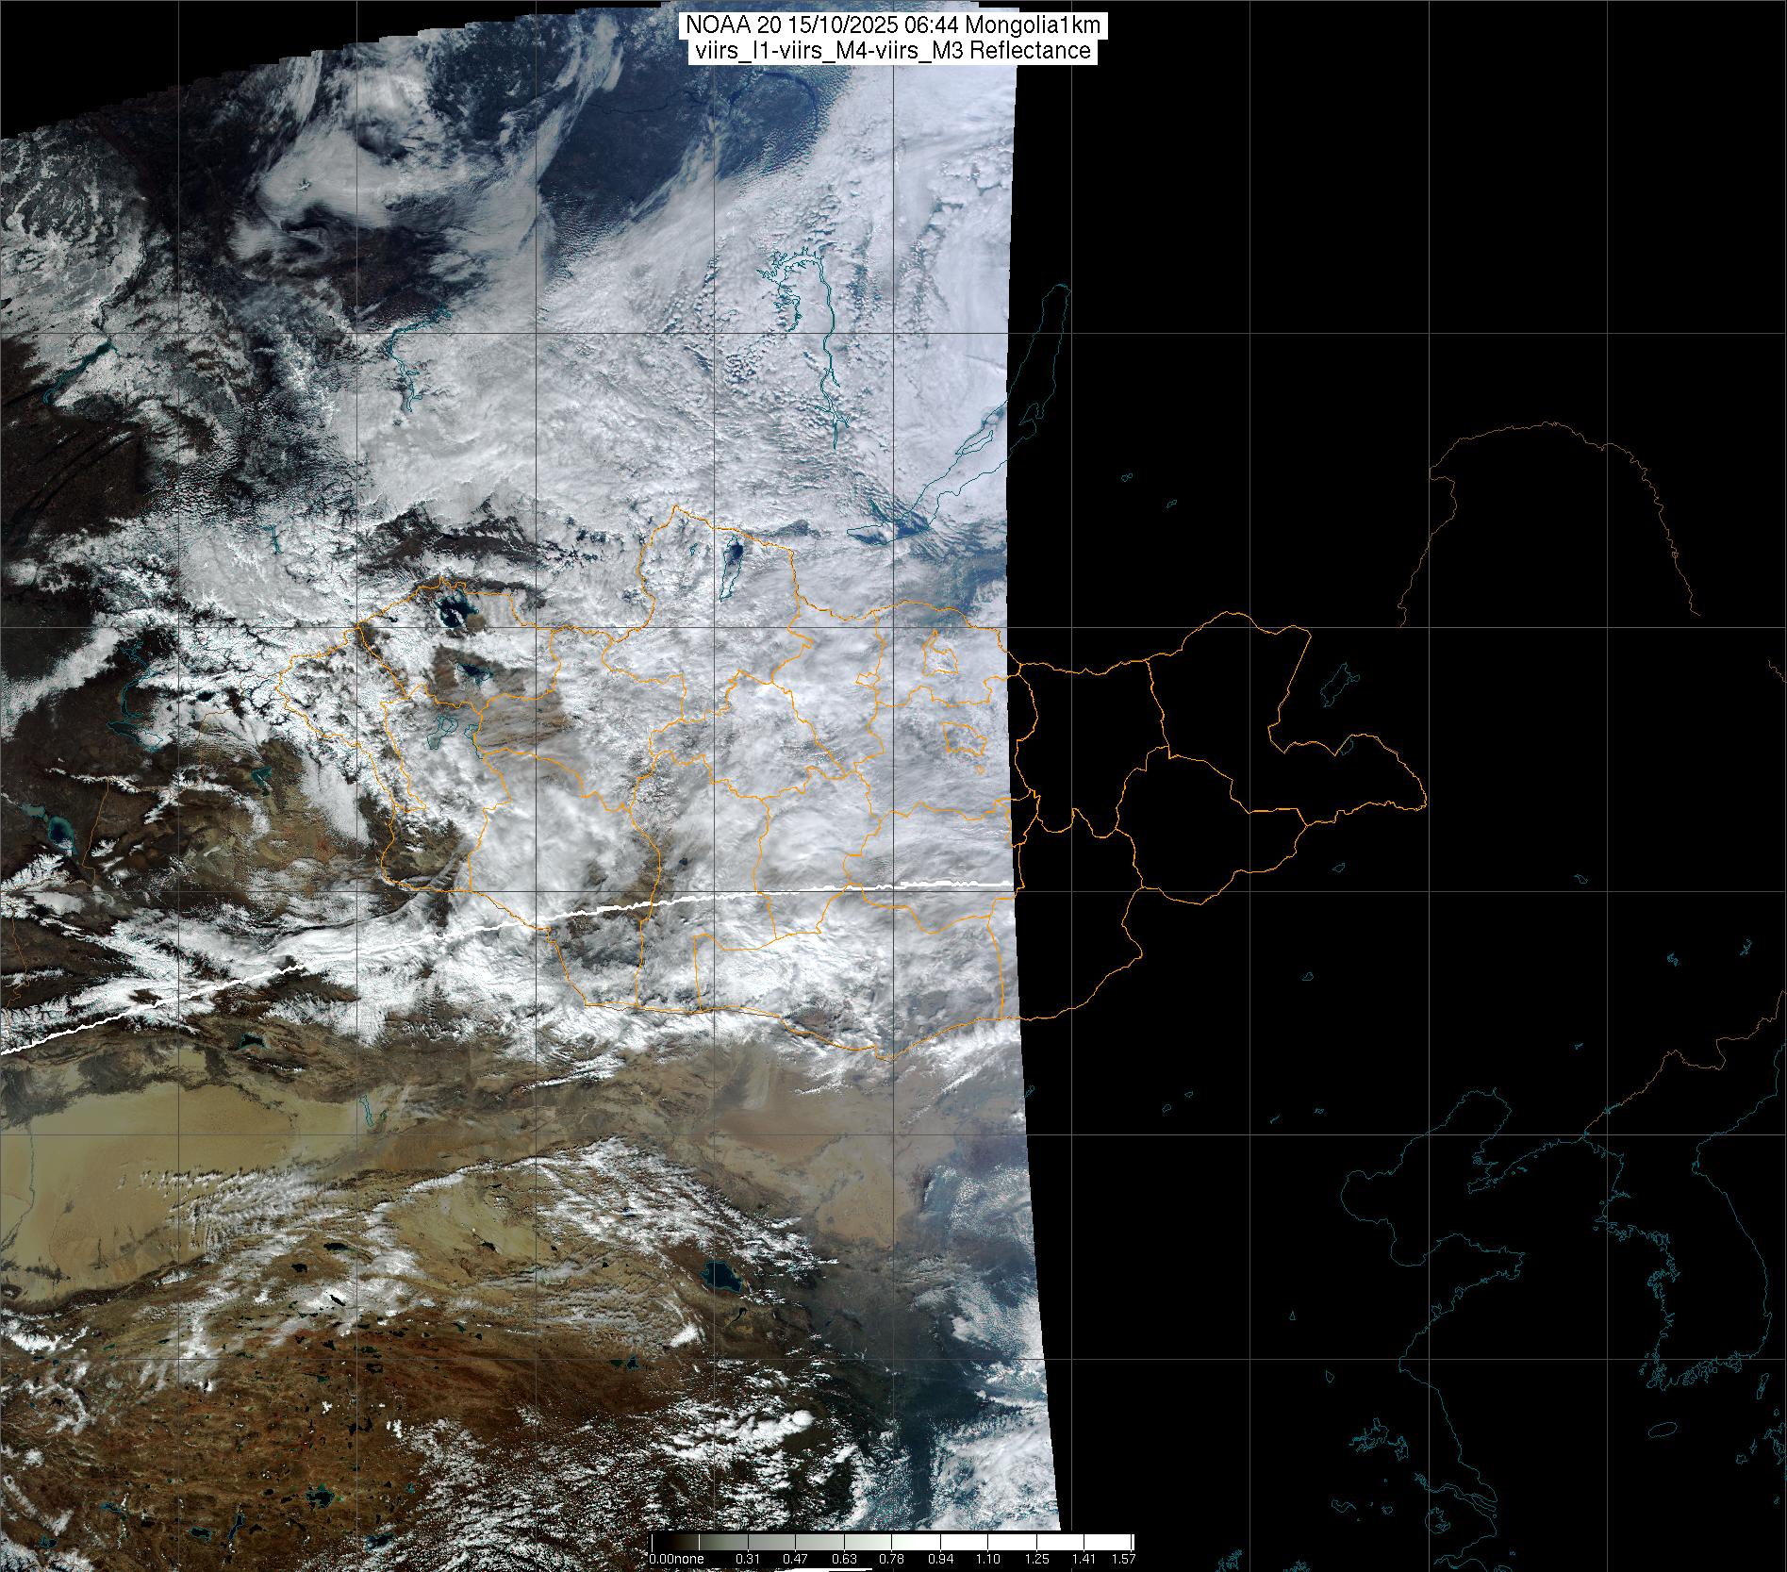Click the 0.00none colorbar label
Image resolution: width=1787 pixels, height=1572 pixels.
(x=677, y=1560)
